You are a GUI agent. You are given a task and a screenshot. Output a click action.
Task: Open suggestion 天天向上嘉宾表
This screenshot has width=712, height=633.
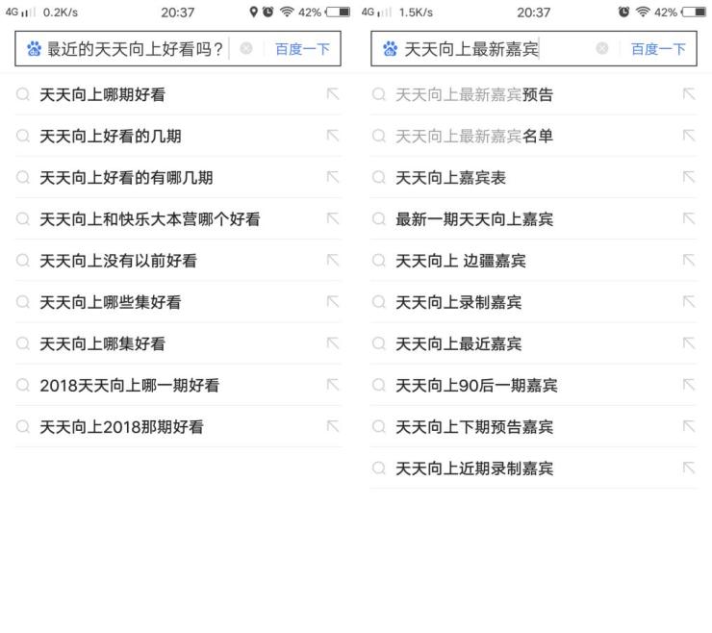click(x=534, y=178)
